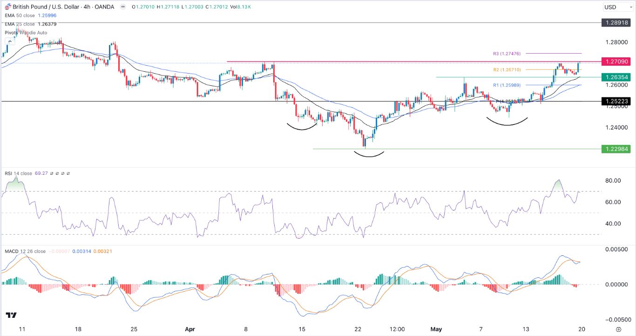
Task: Click a settings circle icon beside RSI 14 close
Action: [x=51, y=173]
